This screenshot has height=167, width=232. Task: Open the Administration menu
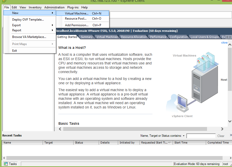coord(54,7)
